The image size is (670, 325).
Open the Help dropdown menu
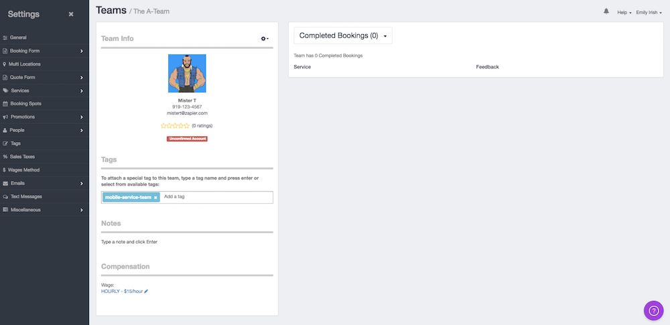click(624, 13)
